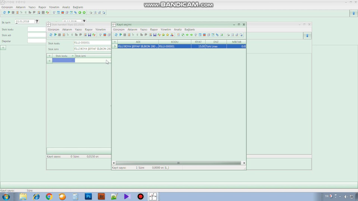Sort by MİKTAR column header
The image size is (358, 201).
[236, 42]
